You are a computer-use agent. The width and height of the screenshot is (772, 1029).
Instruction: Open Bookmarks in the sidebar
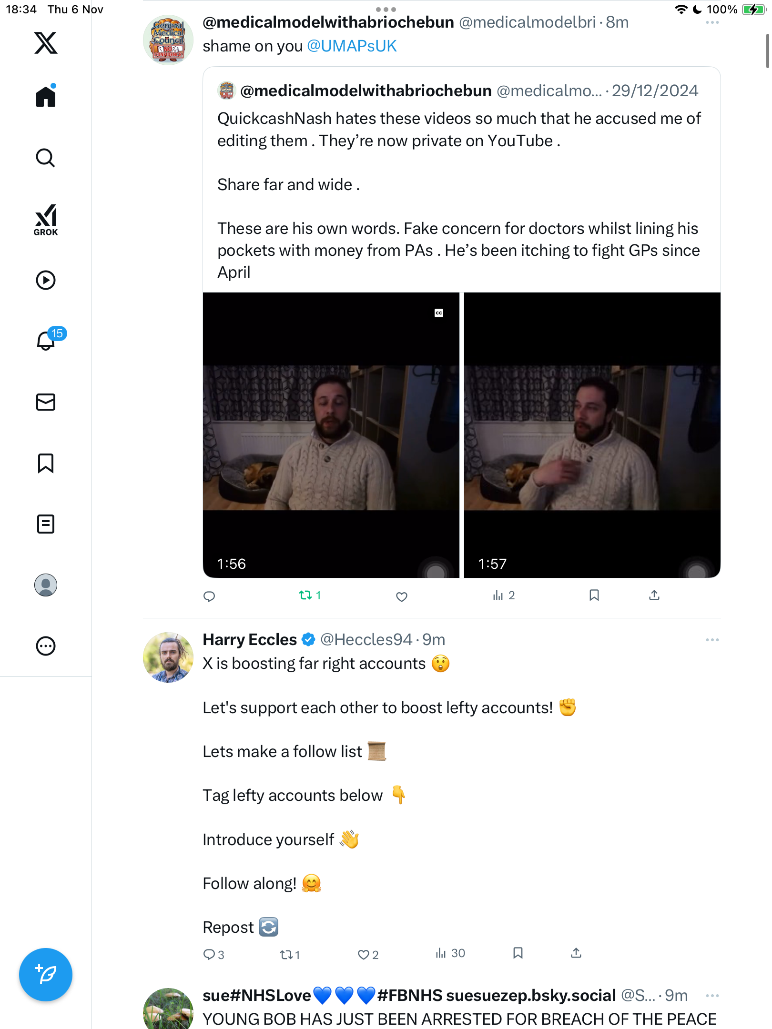[x=46, y=463]
